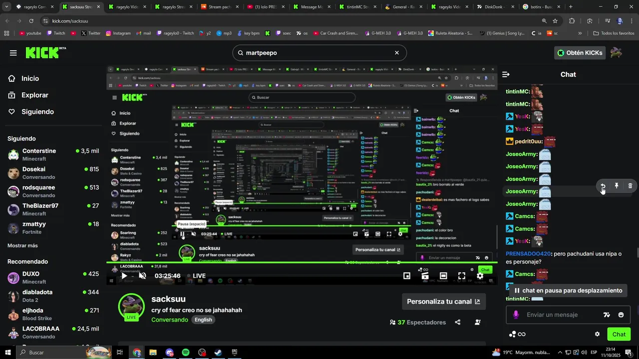
Task: Click the English language tag
Action: point(203,320)
